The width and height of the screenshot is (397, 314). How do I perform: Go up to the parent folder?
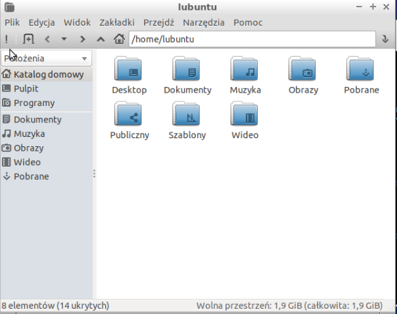(101, 39)
